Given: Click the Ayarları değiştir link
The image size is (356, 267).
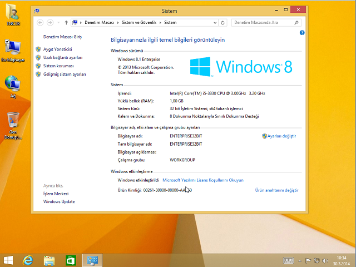Looking at the screenshot, I should (281, 136).
